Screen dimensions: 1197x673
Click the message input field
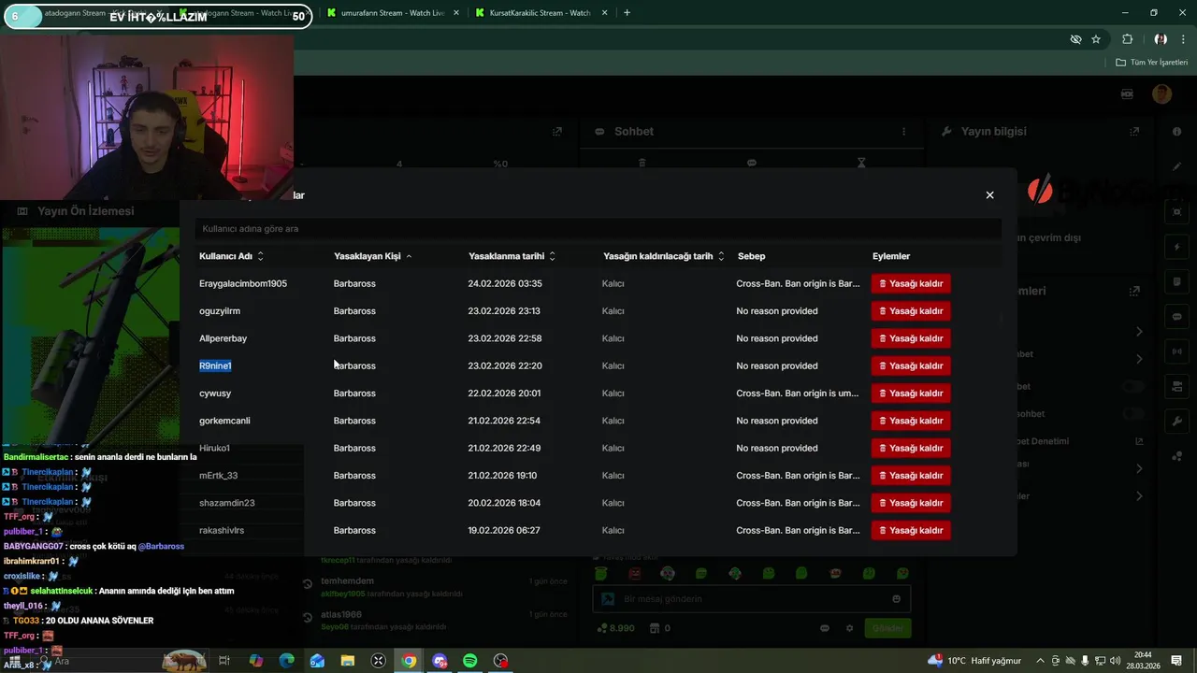coord(753,599)
